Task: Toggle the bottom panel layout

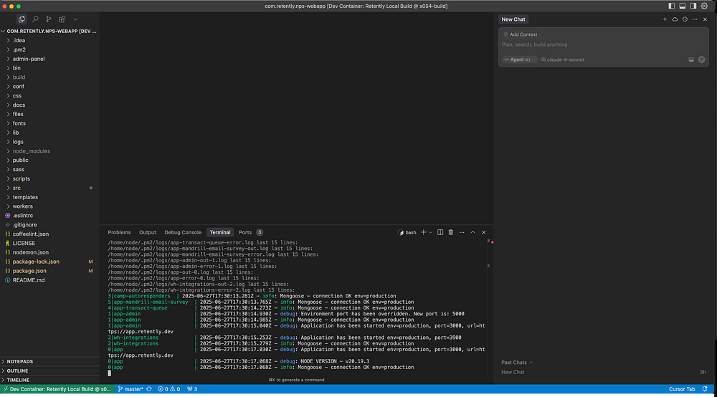Action: tap(682, 6)
